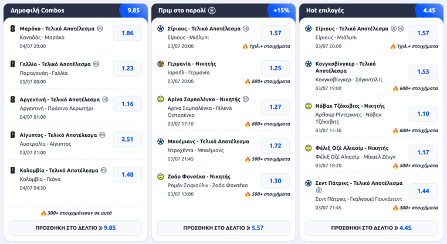Image resolution: width=447 pixels, height=244 pixels.
Task: Click the Hot επιλογές header
Action: (x=325, y=11)
